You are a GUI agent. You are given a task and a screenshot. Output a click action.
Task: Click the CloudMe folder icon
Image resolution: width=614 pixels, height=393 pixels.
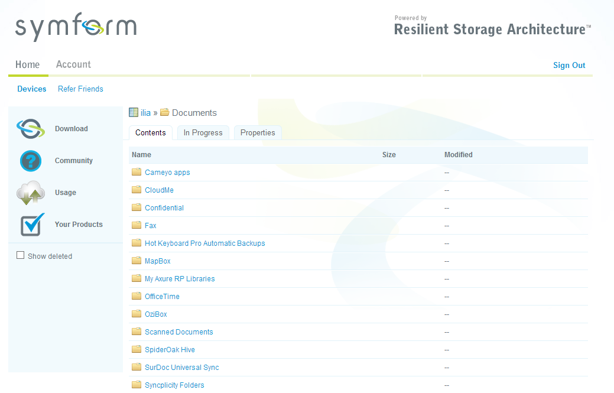click(137, 190)
